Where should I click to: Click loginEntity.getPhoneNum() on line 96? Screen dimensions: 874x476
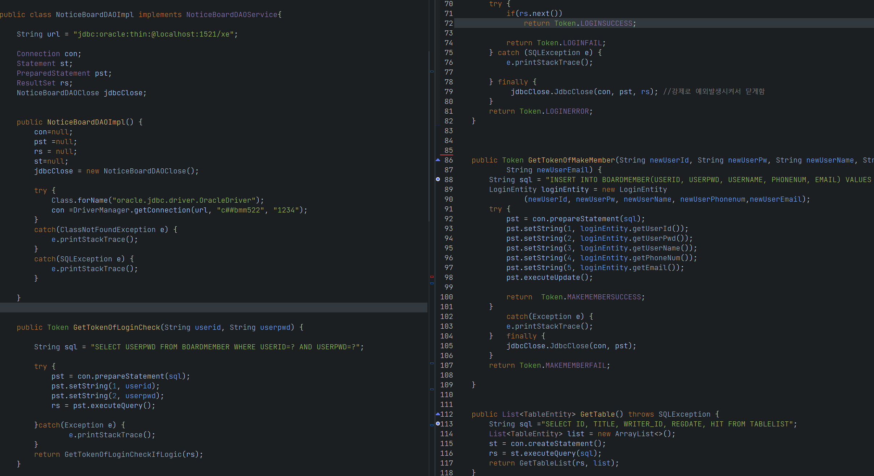[x=636, y=258]
